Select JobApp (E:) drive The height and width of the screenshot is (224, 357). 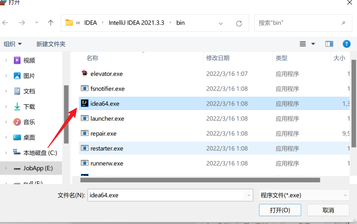coord(38,168)
